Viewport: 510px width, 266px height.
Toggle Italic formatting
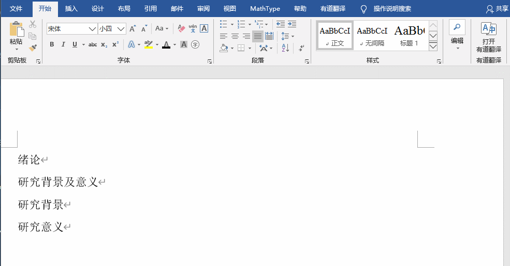click(x=63, y=44)
